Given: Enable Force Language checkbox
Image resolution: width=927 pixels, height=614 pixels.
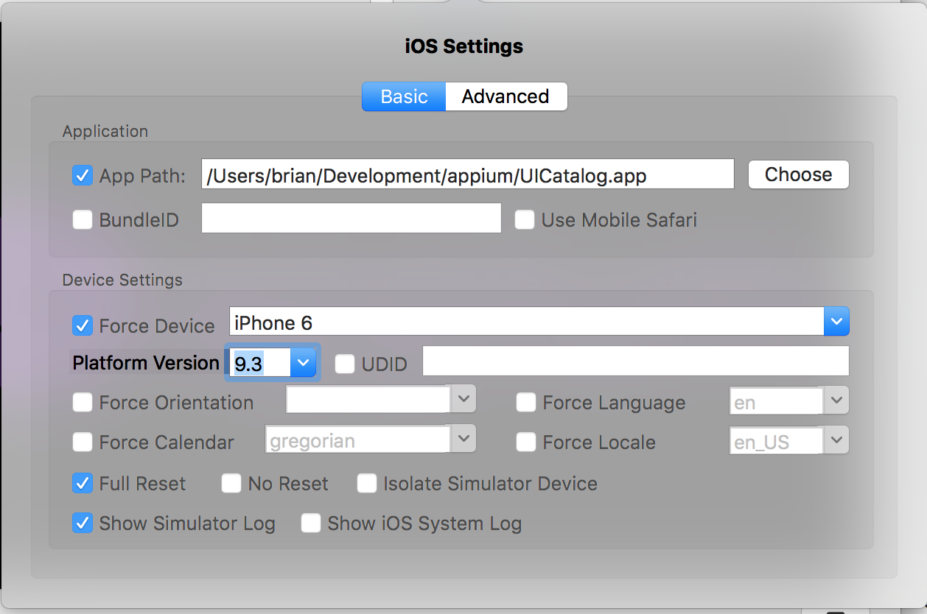Looking at the screenshot, I should coord(526,403).
